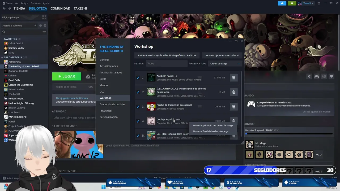Click Ver los ajustes del mando

317,112
